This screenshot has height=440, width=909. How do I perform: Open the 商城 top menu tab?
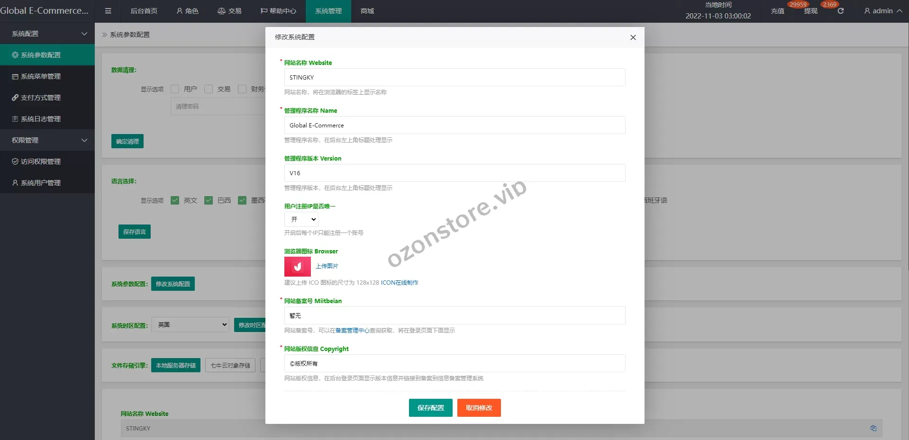click(x=367, y=11)
